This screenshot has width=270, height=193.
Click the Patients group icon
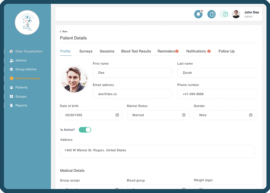point(11,87)
